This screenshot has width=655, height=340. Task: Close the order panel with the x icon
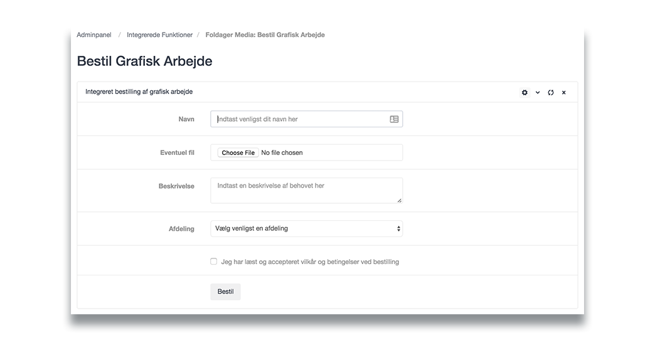563,92
